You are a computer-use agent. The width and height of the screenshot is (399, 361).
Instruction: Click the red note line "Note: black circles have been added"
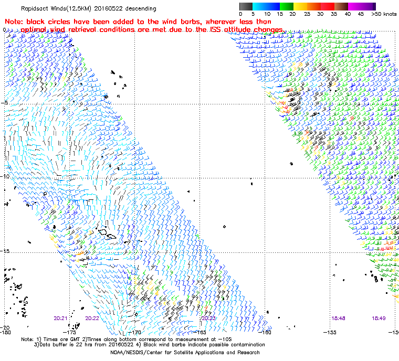click(x=138, y=22)
